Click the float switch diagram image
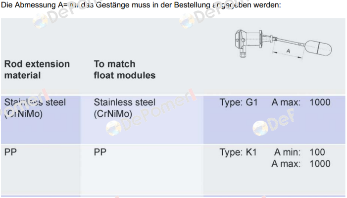347x198 pixels. point(283,44)
